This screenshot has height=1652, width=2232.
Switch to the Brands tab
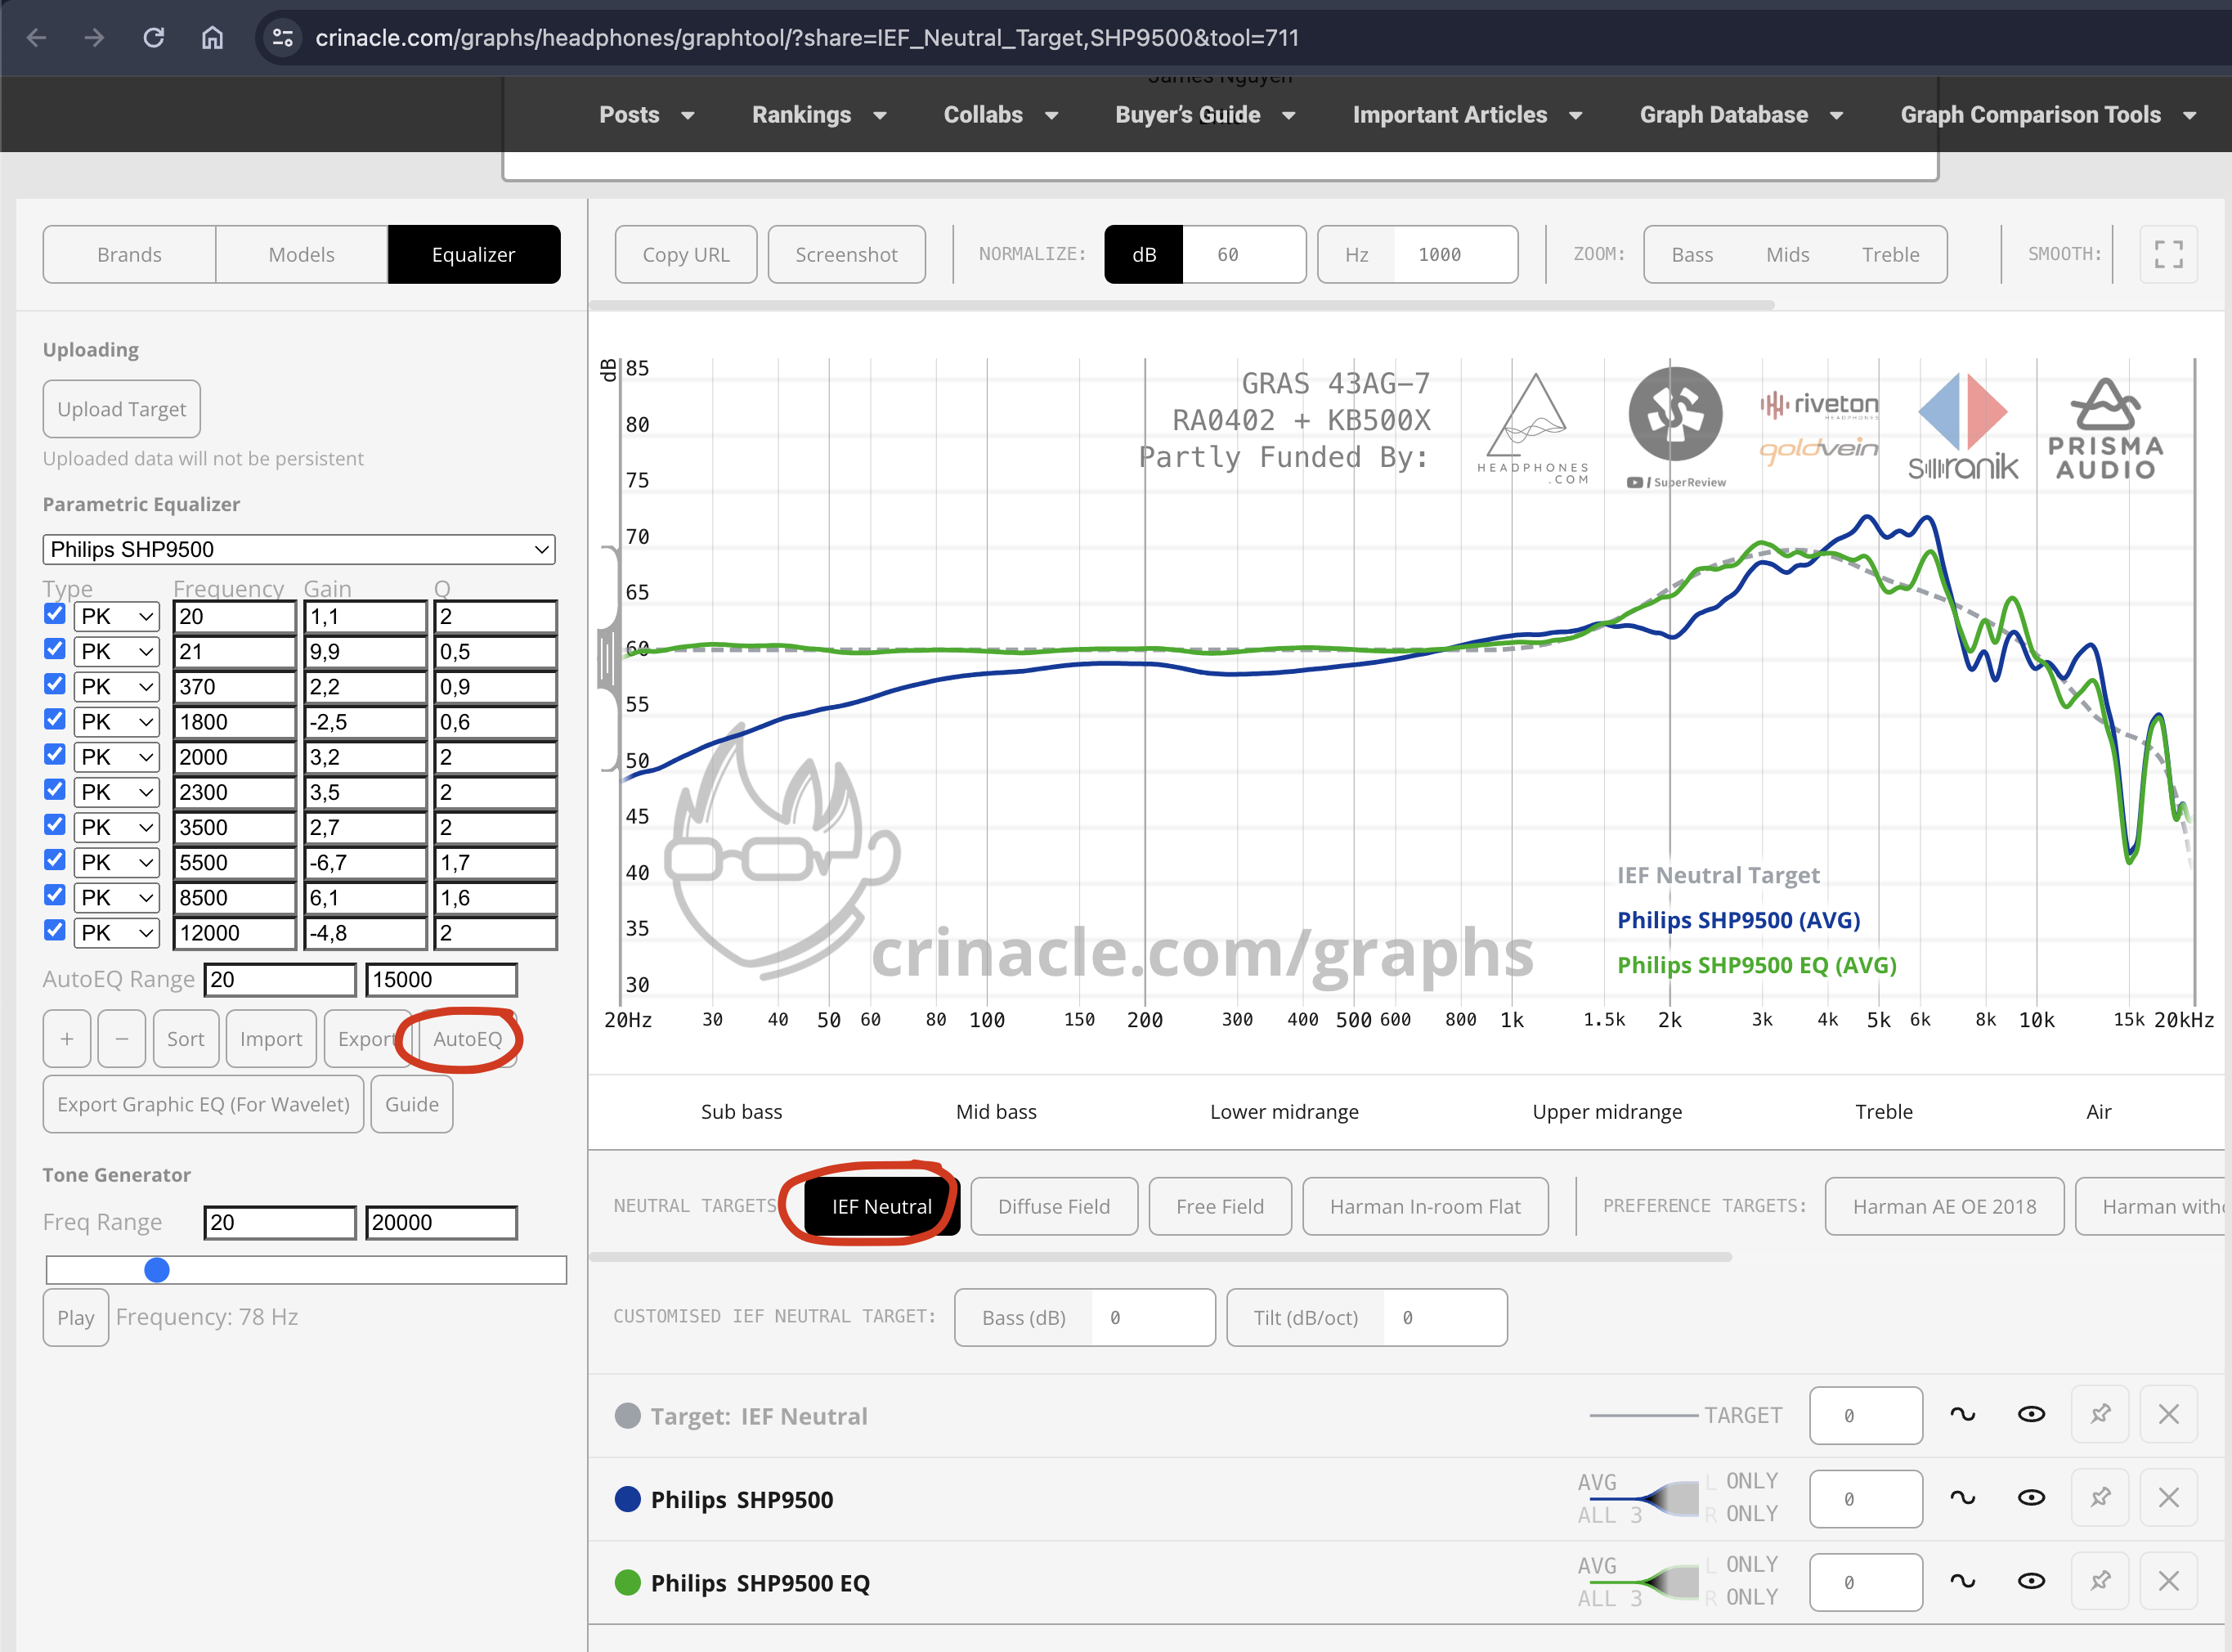click(129, 254)
